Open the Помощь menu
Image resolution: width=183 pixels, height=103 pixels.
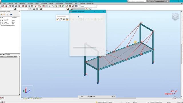pos(82,3)
